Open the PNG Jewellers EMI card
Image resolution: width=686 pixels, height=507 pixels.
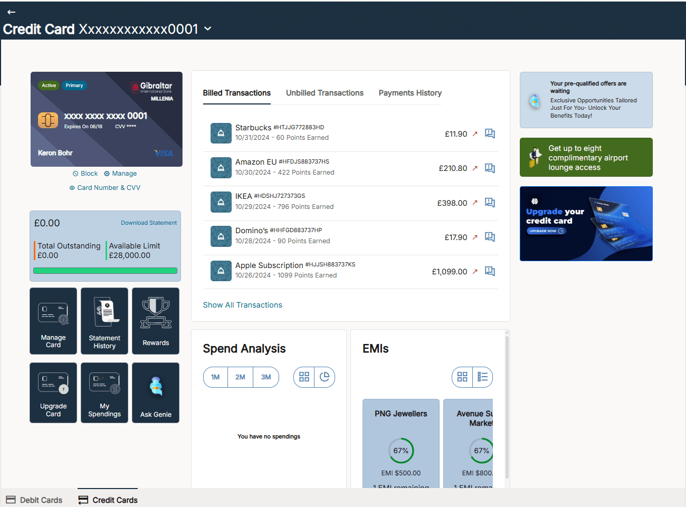click(x=401, y=443)
